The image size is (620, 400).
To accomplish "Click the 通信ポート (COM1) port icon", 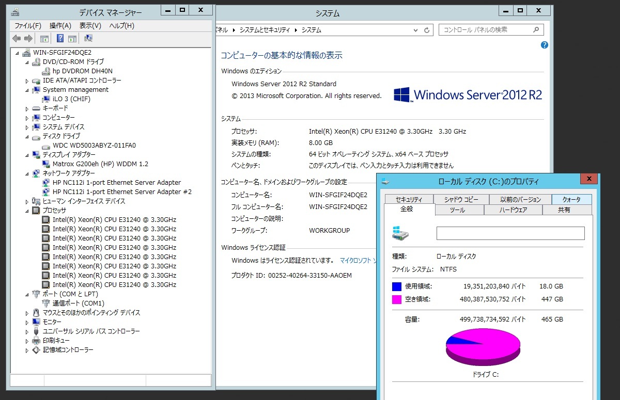I will (x=46, y=303).
